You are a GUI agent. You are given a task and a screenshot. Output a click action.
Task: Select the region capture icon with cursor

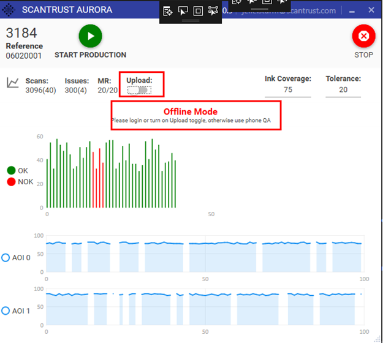pos(213,11)
